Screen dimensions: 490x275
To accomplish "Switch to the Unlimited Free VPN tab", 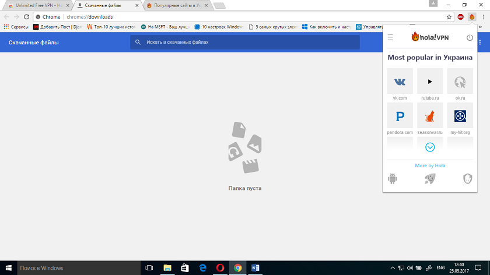I will [38, 5].
